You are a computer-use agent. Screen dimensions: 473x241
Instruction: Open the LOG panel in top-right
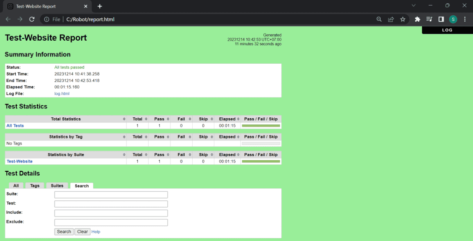[x=447, y=30]
